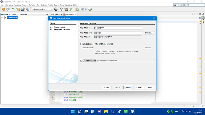Click the Windows Start button
205x115 pixels.
pyautogui.click(x=73, y=112)
